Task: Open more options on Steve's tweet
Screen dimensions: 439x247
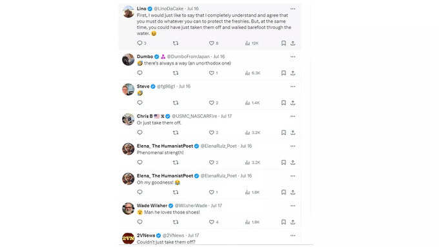Action: (292, 86)
